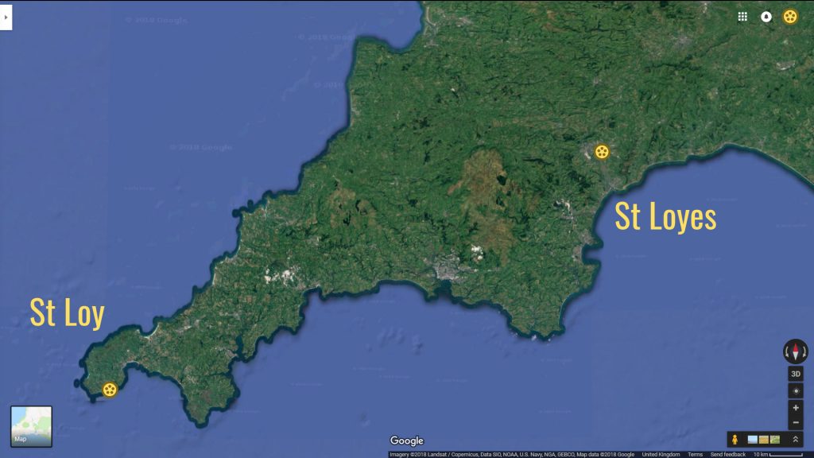The image size is (814, 458).
Task: Expand the imagery strip with double chevron
Action: (795, 439)
